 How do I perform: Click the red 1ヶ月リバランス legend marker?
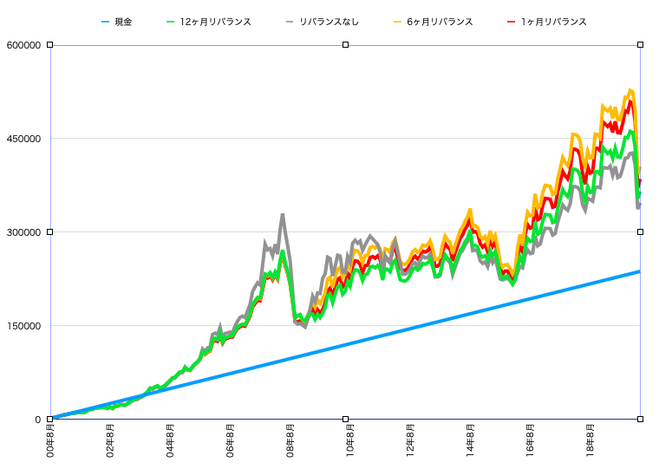coord(511,22)
